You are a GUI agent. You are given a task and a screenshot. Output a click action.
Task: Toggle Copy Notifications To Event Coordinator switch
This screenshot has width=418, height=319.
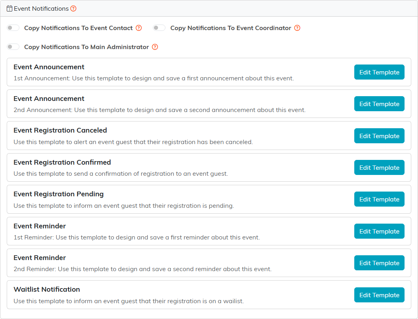[x=159, y=28]
